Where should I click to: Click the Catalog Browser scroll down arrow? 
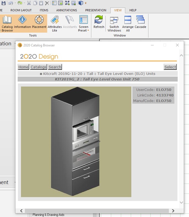(181, 202)
